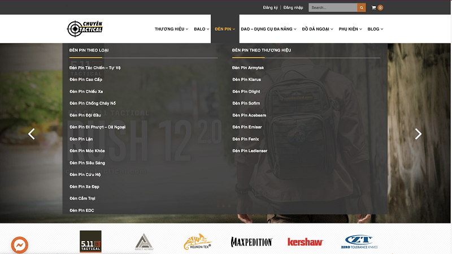Click the Chuyên Tactical logo
The height and width of the screenshot is (254, 452).
coord(85,29)
